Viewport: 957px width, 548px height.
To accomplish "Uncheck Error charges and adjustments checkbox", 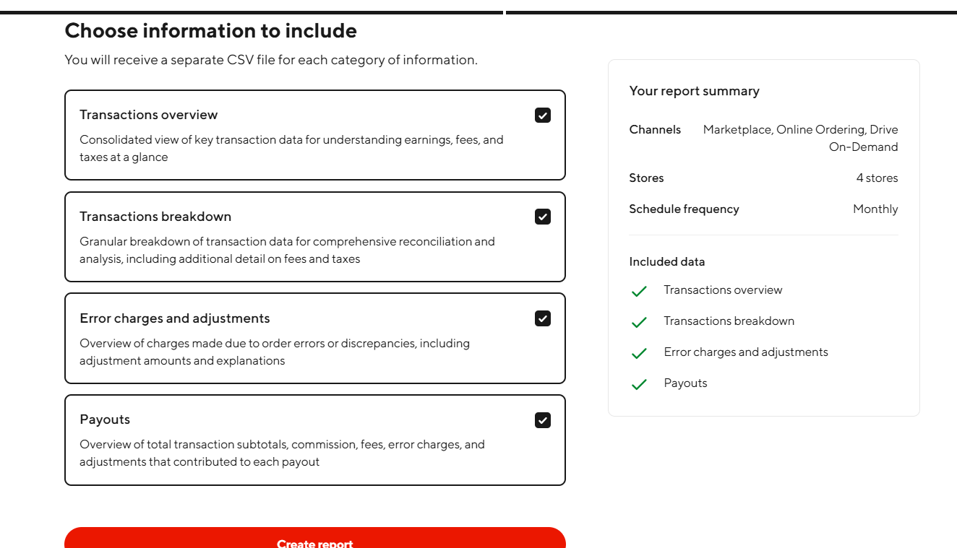I will click(x=543, y=318).
